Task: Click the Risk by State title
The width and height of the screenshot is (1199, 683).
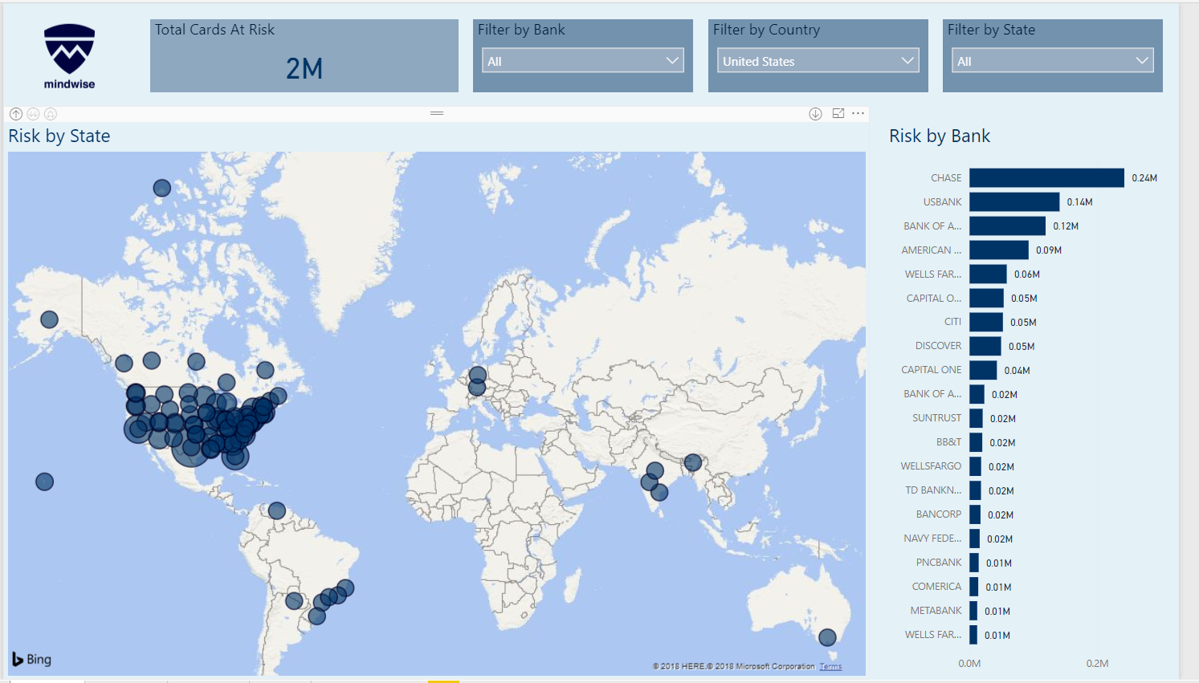Action: click(x=59, y=136)
